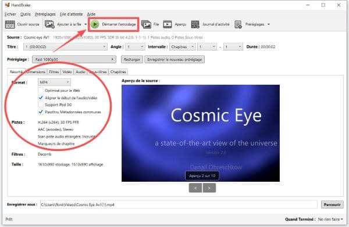349x227 pixels.
Task: Click the Recharger button
Action: [x=132, y=59]
